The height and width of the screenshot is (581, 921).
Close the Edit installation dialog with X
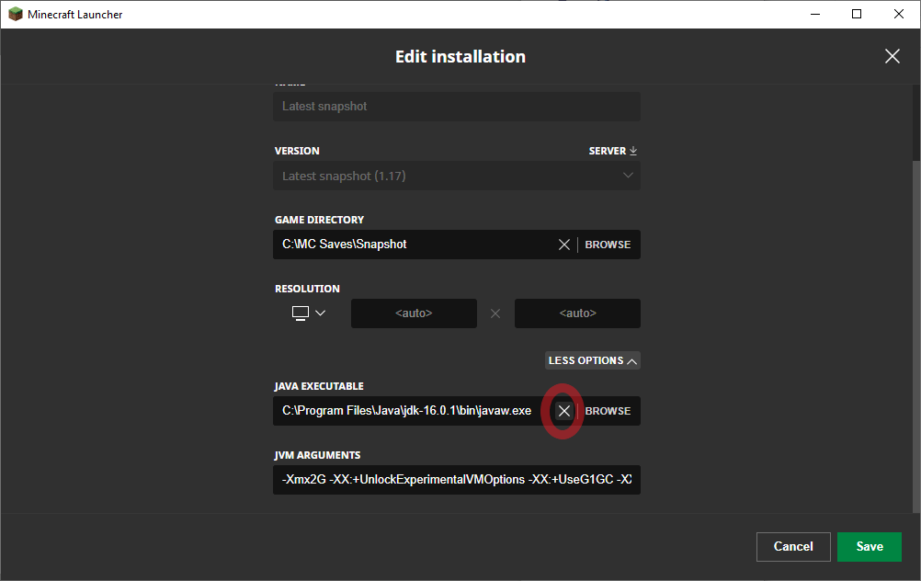pos(893,56)
